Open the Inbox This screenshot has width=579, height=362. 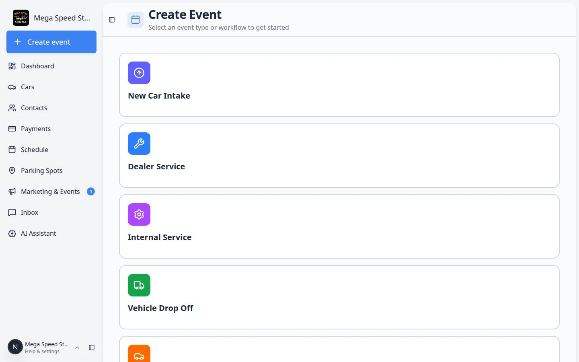pos(51,212)
